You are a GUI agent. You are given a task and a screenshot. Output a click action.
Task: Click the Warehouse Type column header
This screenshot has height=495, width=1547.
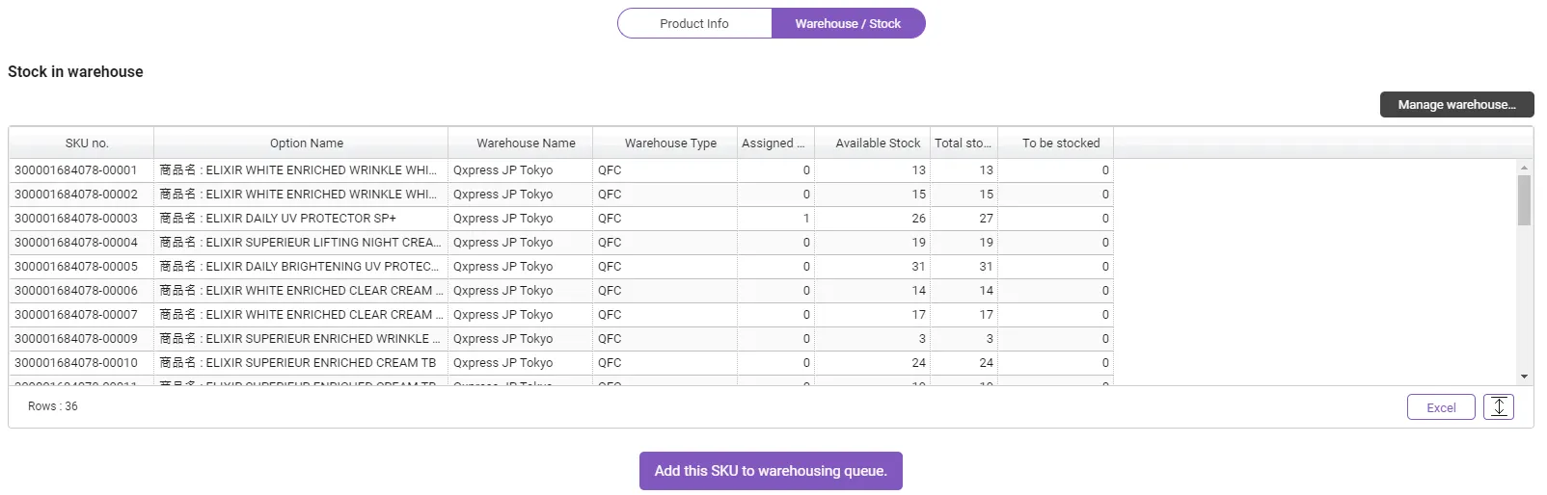click(670, 143)
